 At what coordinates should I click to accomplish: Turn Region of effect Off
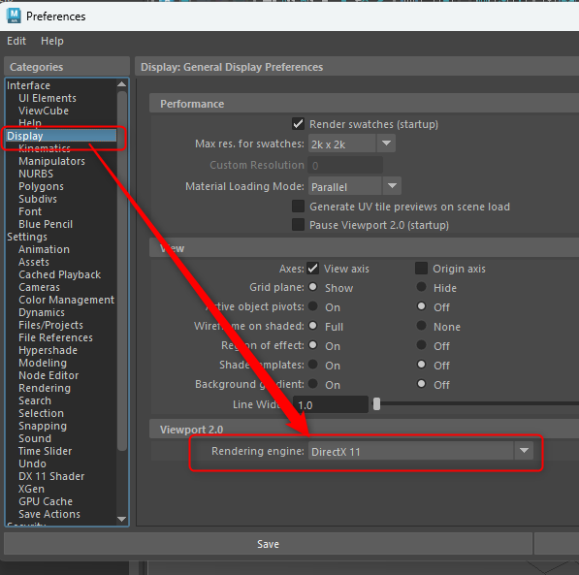421,344
